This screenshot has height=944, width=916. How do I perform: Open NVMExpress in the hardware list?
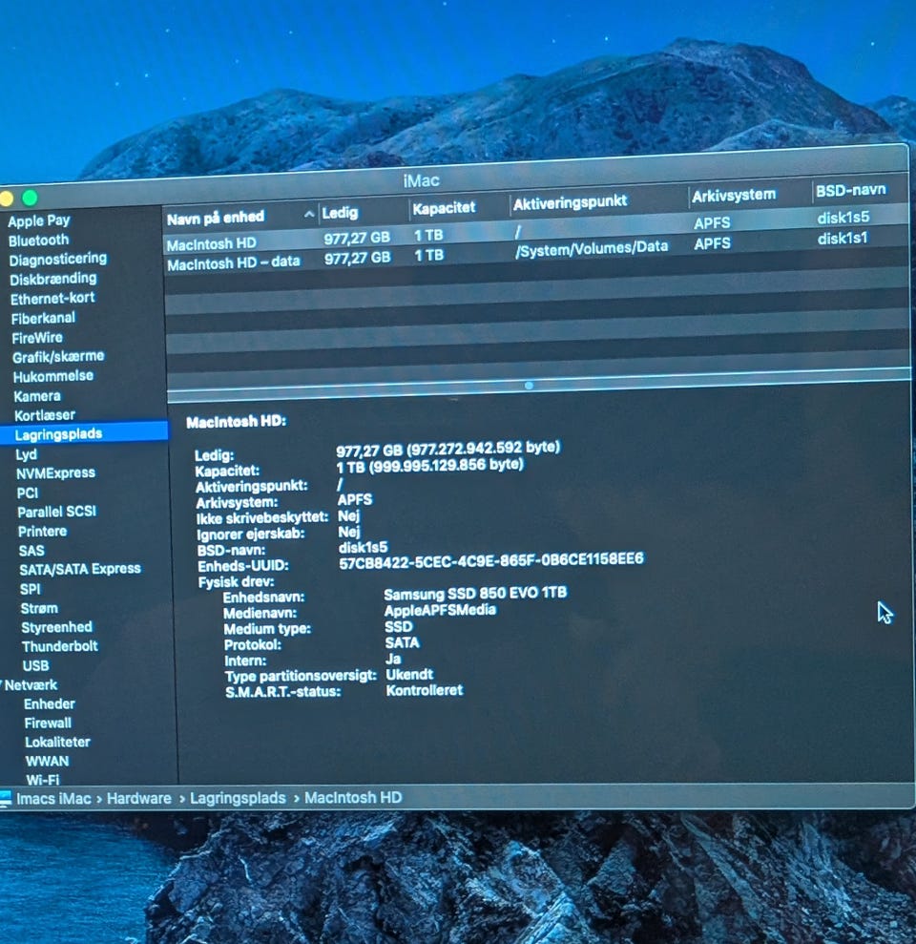tap(55, 472)
